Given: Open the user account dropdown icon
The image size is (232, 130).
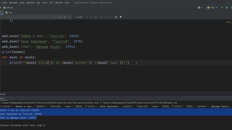Looking at the screenshot, I should point(200,7).
